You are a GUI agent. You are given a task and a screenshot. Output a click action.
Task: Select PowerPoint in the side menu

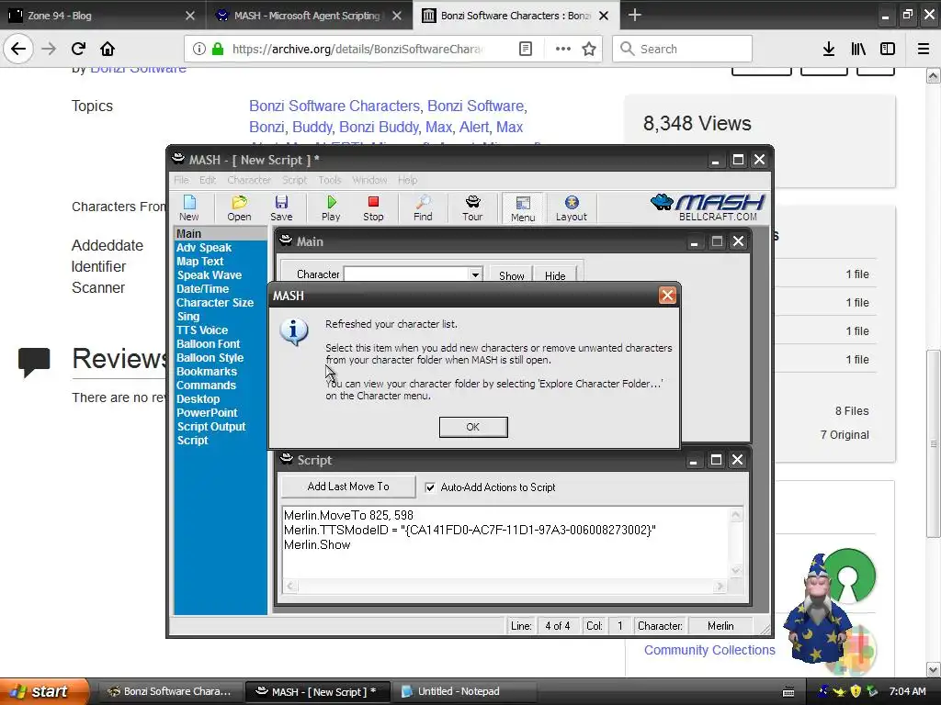(x=207, y=413)
